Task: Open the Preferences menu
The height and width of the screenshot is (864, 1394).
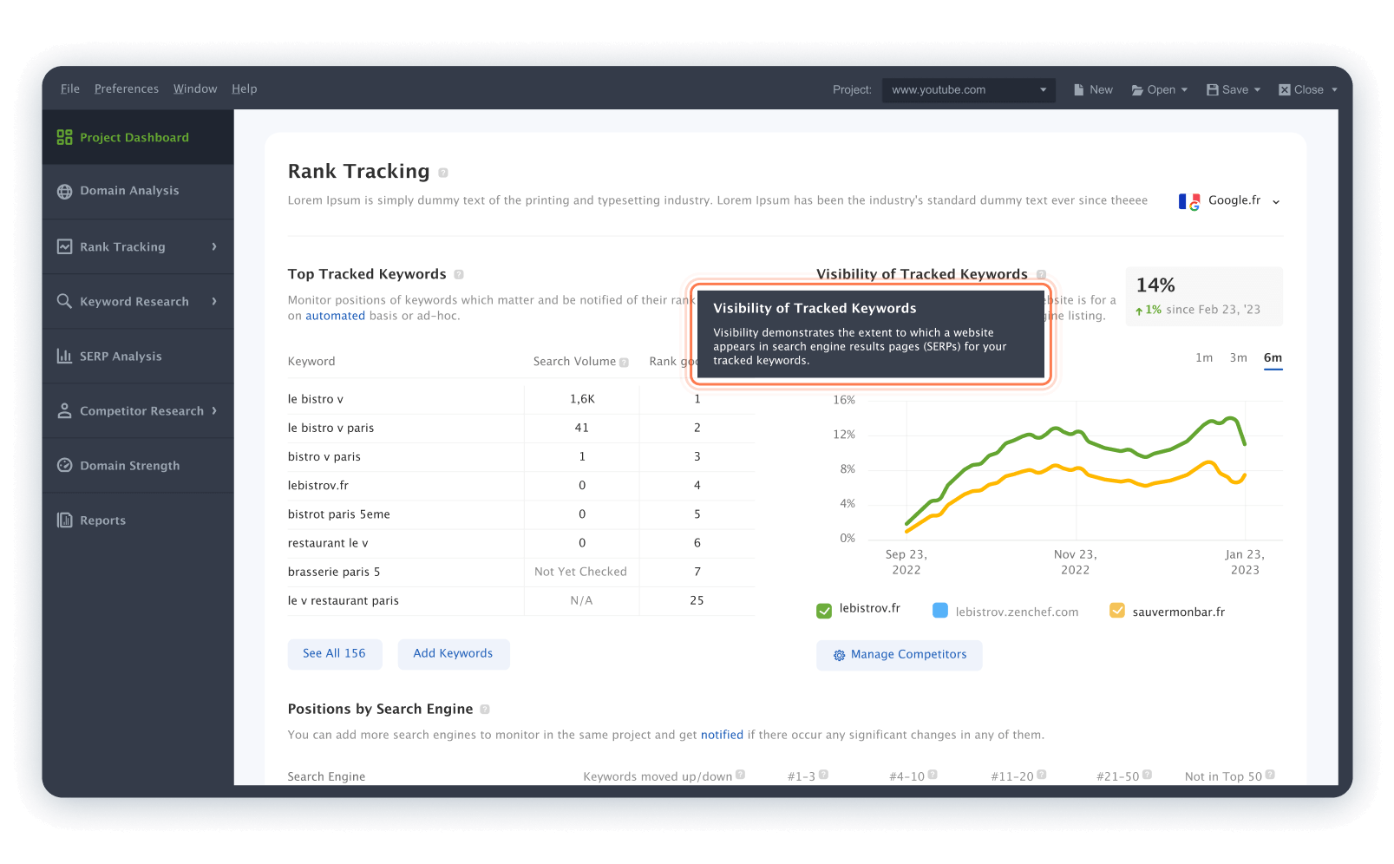Action: click(x=127, y=88)
